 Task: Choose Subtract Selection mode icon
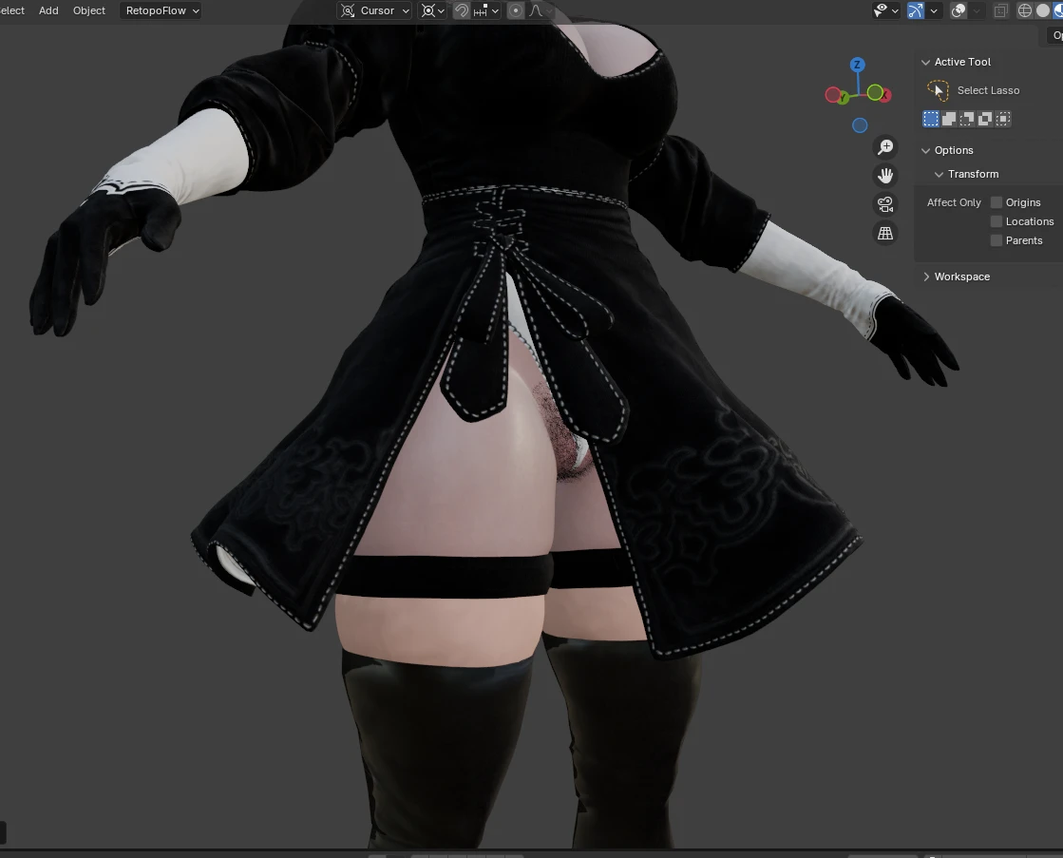(967, 119)
